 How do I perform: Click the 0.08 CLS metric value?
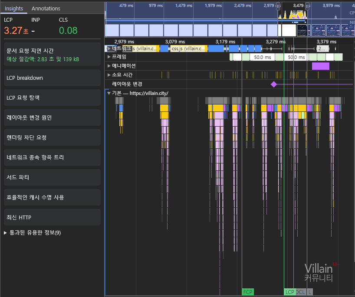pos(68,30)
